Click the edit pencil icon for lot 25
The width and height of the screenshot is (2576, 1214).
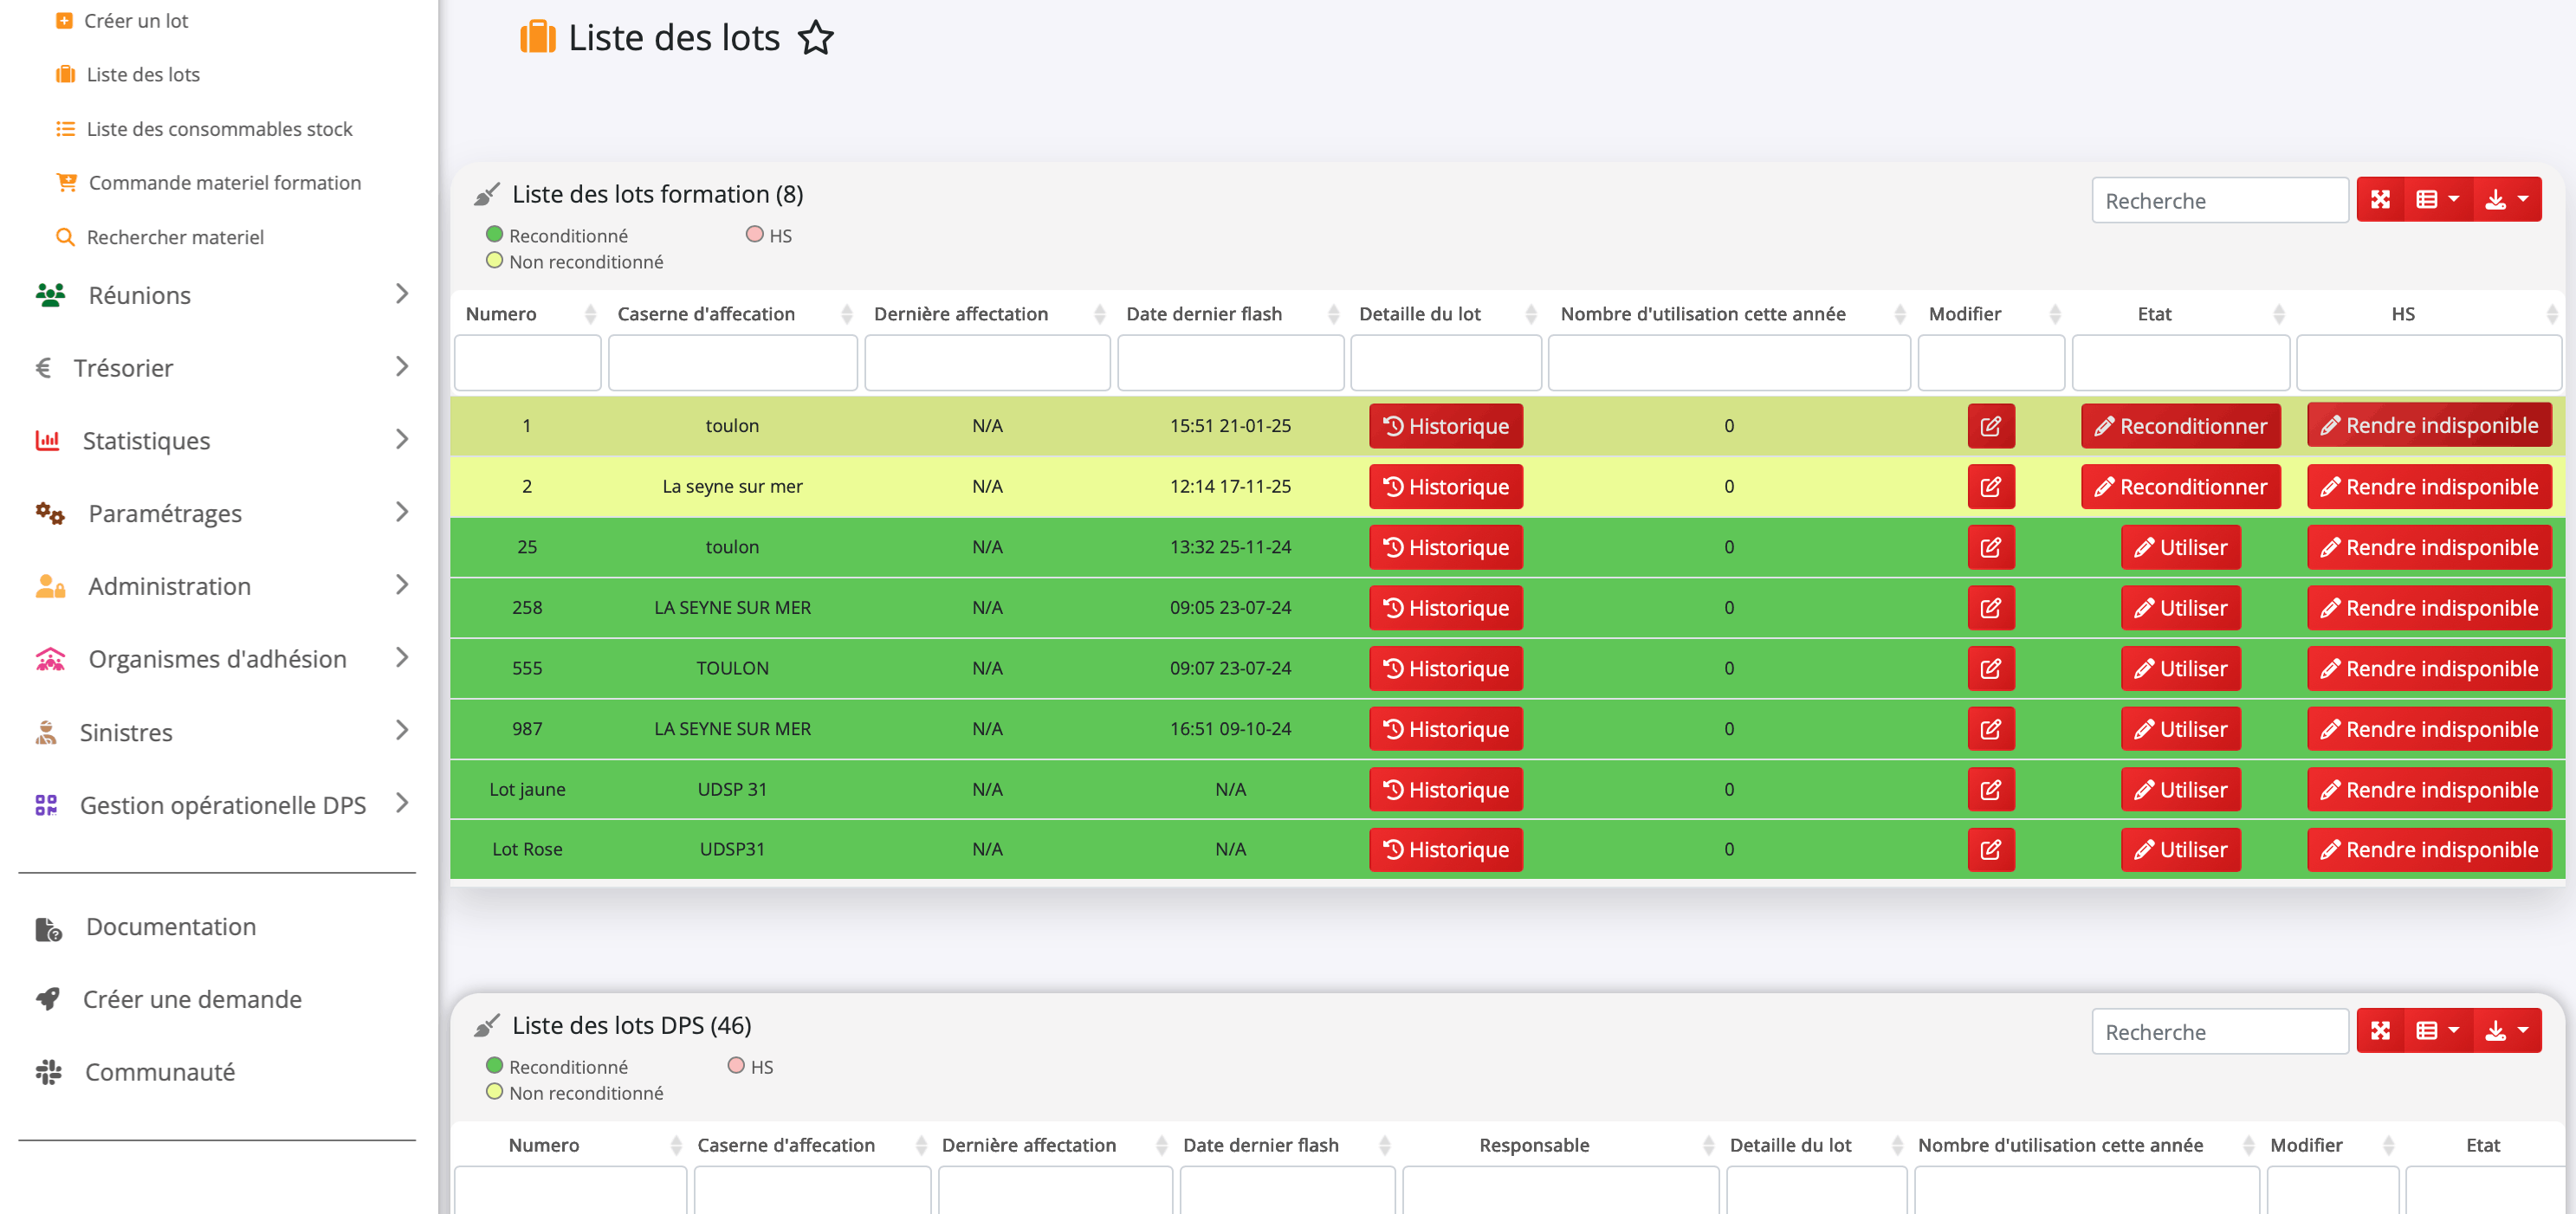[x=1990, y=547]
